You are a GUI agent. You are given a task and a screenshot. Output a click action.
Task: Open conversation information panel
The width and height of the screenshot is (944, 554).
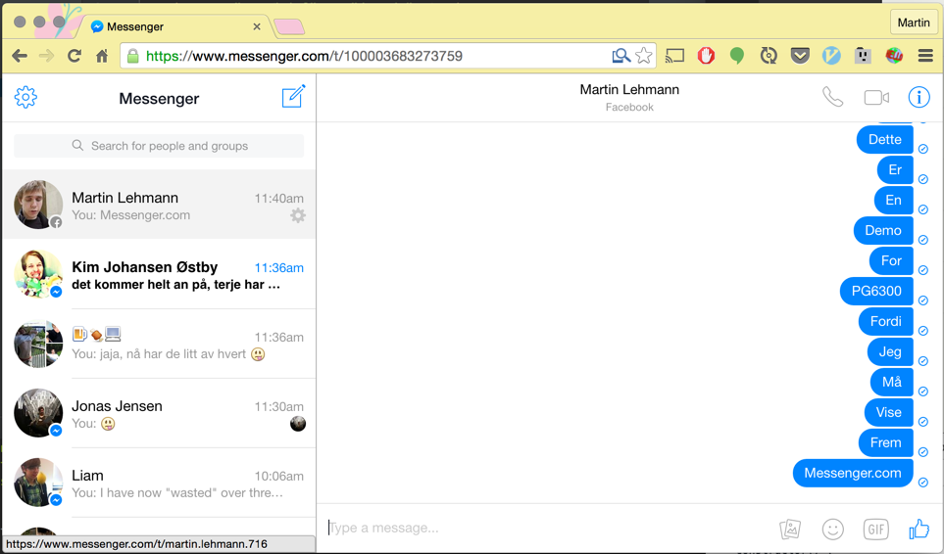(919, 97)
